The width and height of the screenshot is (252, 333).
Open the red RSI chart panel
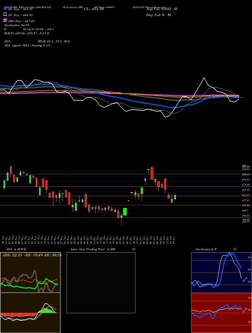221,313
